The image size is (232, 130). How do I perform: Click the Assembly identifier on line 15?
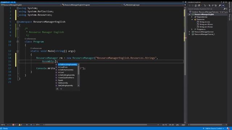48,61
